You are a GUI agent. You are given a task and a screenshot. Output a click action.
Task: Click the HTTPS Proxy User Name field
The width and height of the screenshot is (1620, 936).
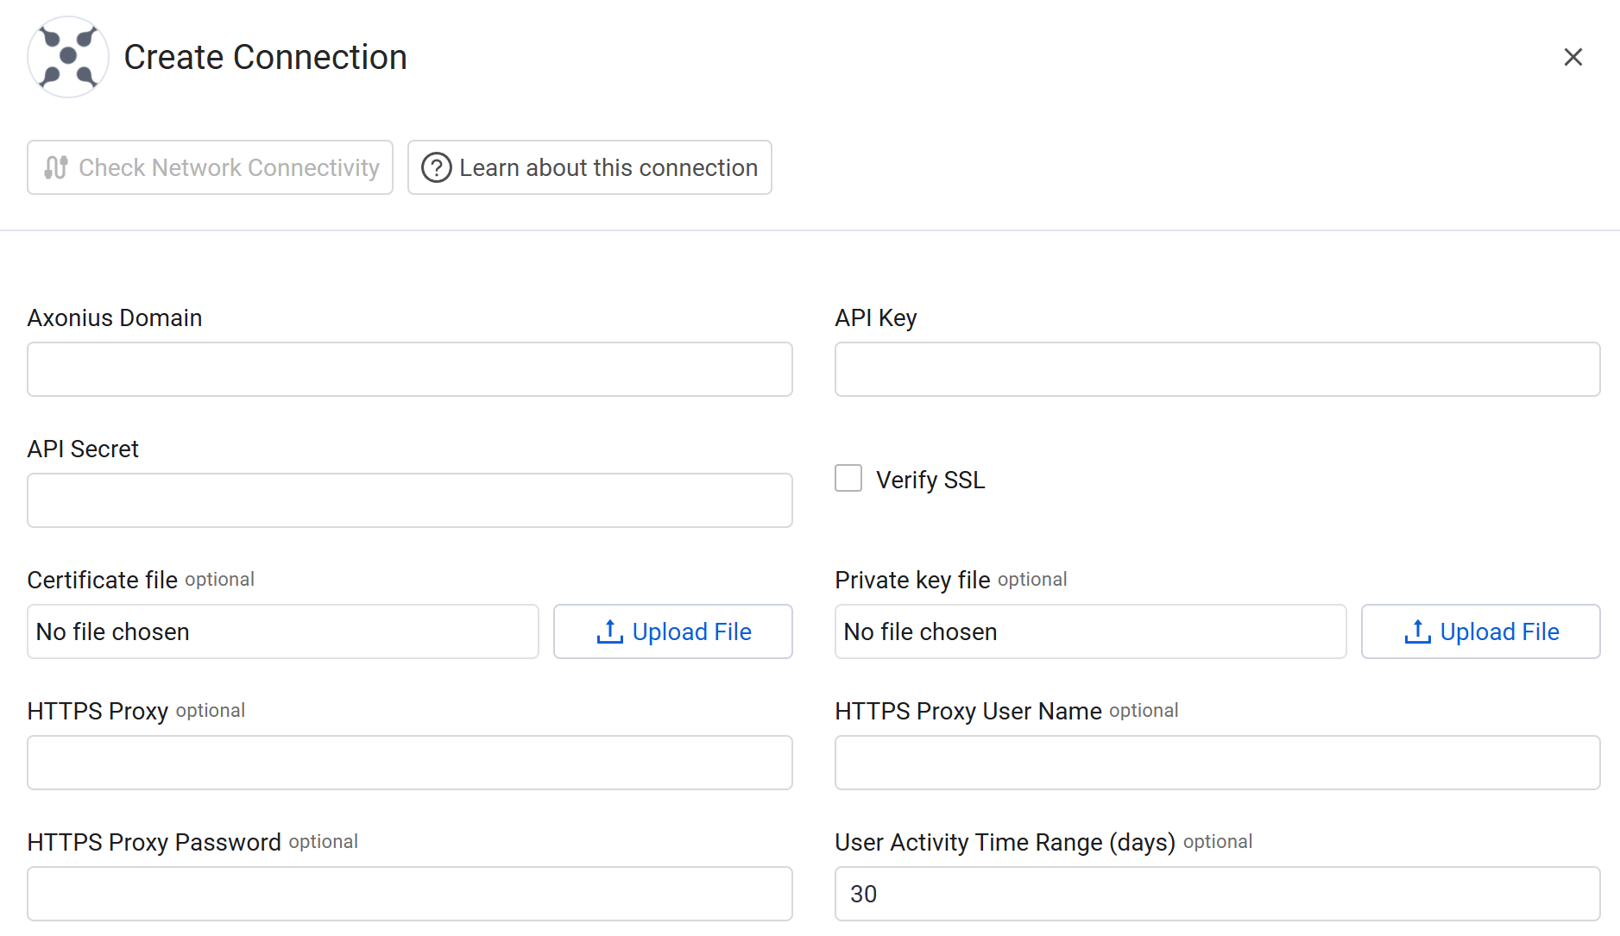coord(1217,763)
